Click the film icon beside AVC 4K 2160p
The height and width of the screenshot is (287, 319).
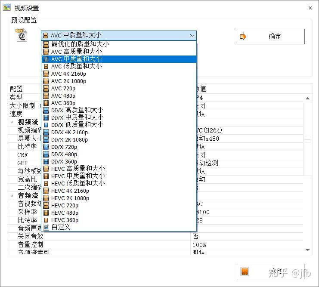[x=46, y=74]
